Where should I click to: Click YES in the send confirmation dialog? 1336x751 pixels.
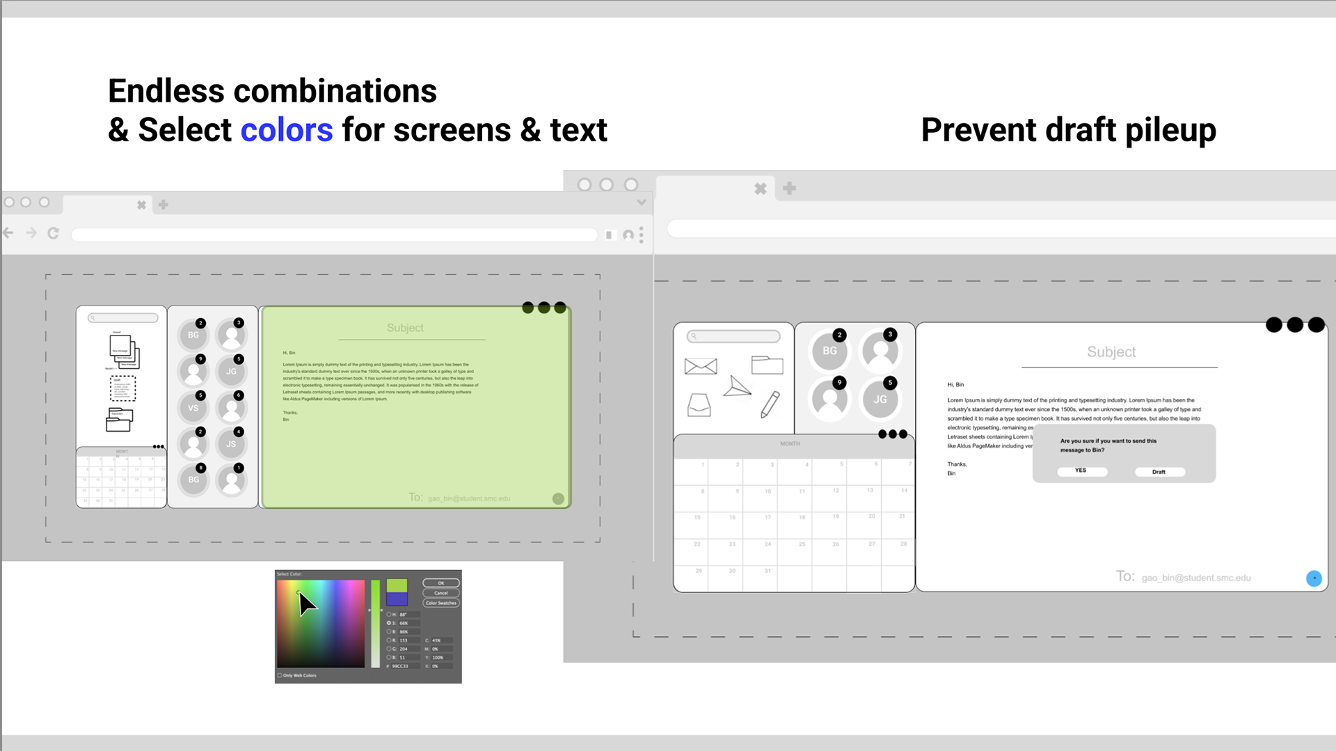tap(1081, 471)
